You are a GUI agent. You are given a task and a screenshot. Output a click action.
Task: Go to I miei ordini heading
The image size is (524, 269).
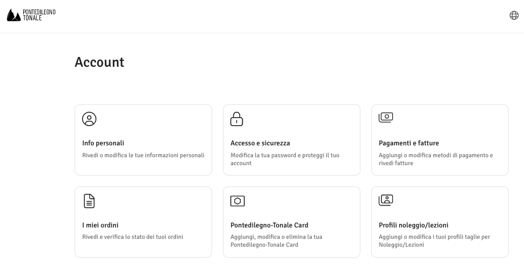100,225
